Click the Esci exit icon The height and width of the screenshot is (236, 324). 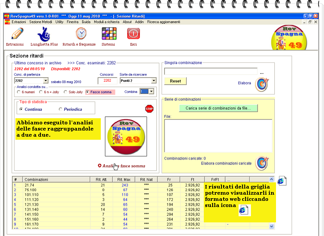pos(133,34)
